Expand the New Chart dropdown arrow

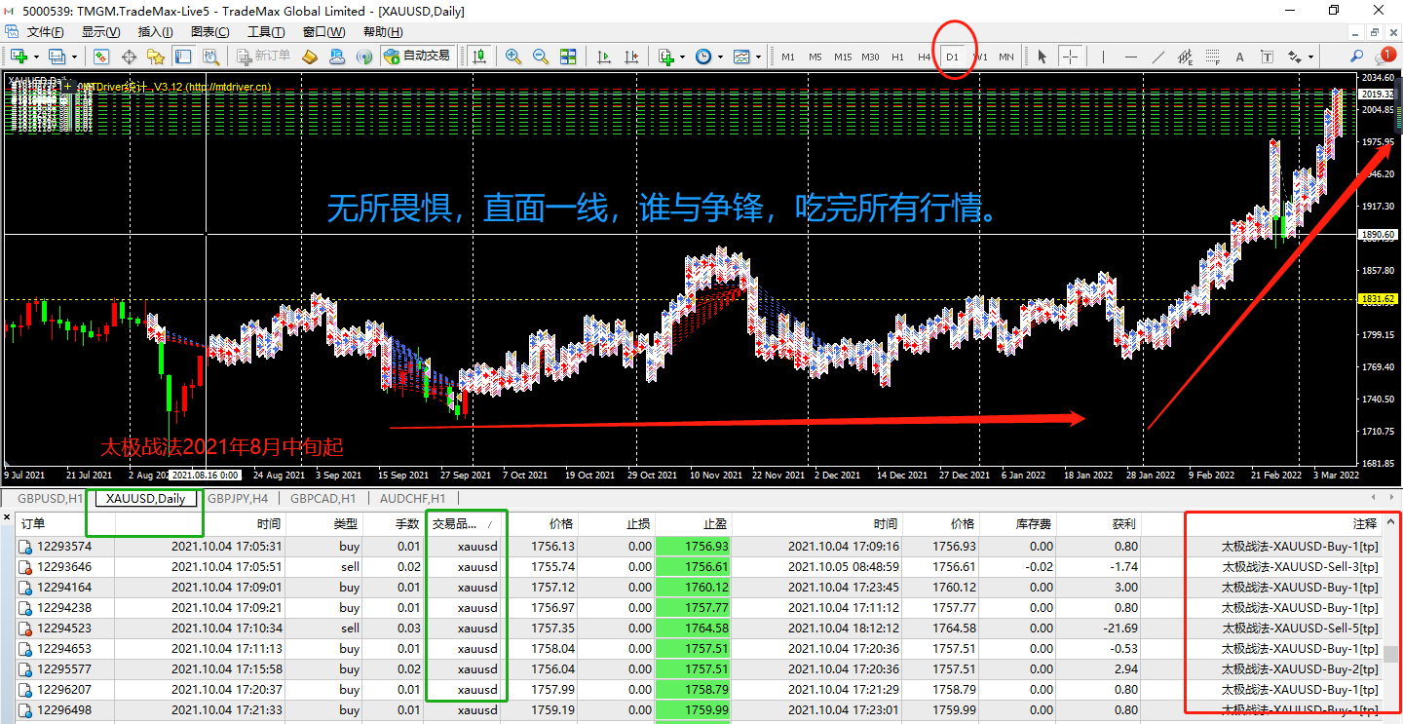pyautogui.click(x=36, y=57)
